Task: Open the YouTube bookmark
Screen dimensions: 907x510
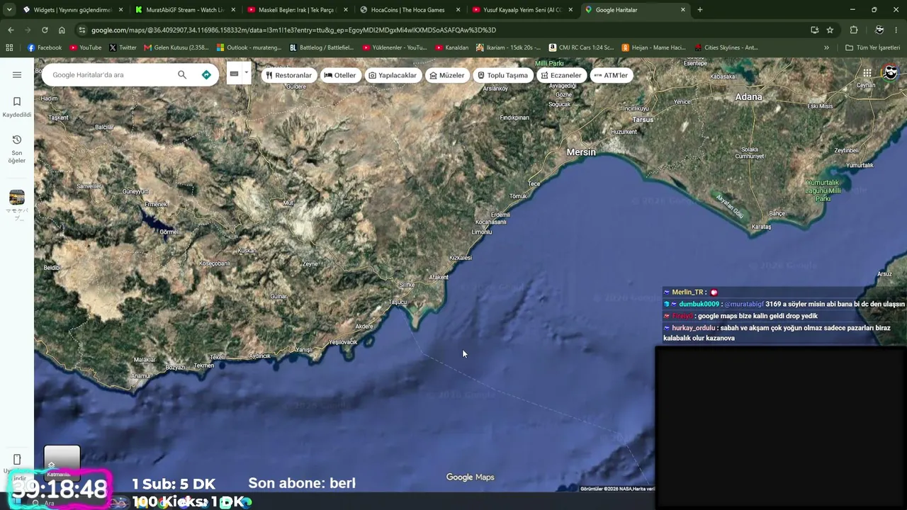Action: (x=86, y=47)
